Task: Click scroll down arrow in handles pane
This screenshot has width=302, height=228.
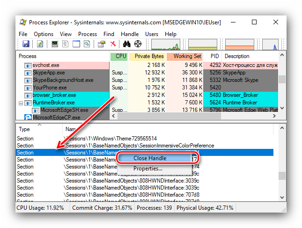Action: (x=282, y=198)
